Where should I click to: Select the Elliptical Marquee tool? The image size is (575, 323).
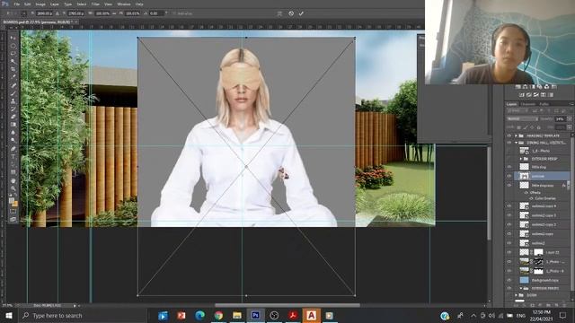[x=13, y=46]
